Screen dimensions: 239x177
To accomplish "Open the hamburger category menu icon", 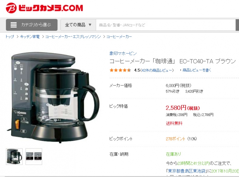I will point(14,25).
